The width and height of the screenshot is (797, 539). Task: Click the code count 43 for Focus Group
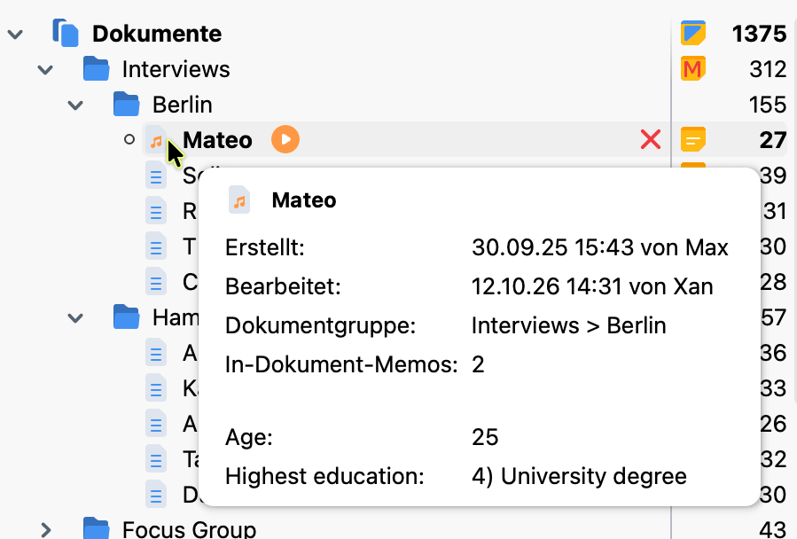point(772,530)
